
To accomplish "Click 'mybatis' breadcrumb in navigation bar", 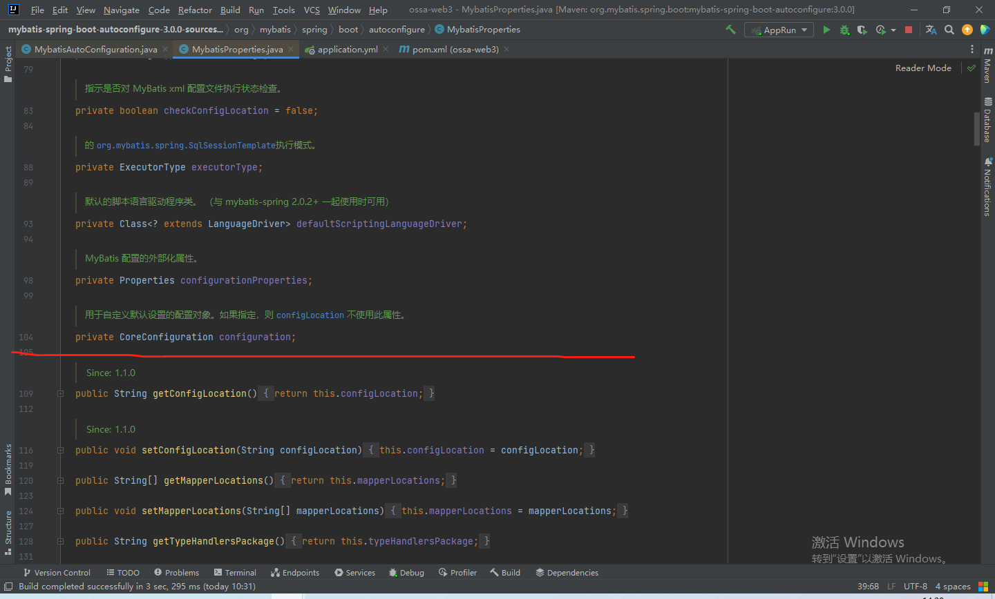I will coord(275,30).
